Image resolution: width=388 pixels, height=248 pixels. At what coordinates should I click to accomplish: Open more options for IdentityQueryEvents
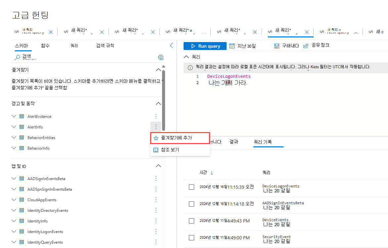click(x=156, y=242)
